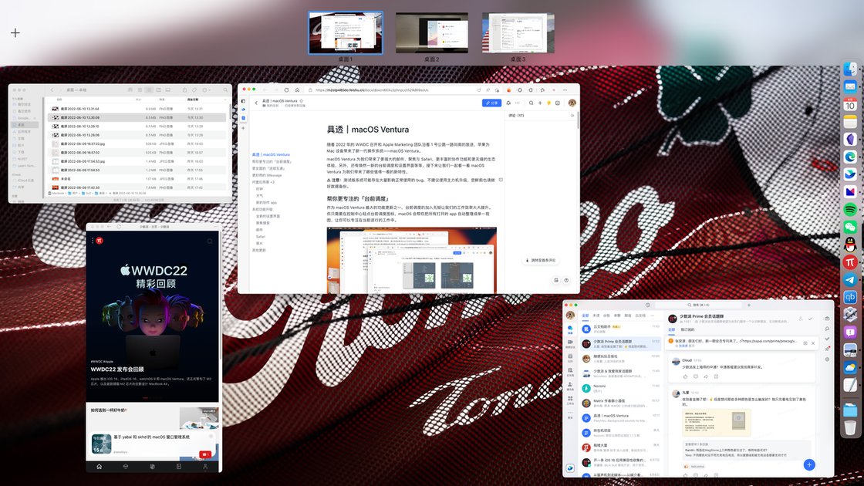Switch Finder to column view
The width and height of the screenshot is (864, 486).
pyautogui.click(x=159, y=89)
